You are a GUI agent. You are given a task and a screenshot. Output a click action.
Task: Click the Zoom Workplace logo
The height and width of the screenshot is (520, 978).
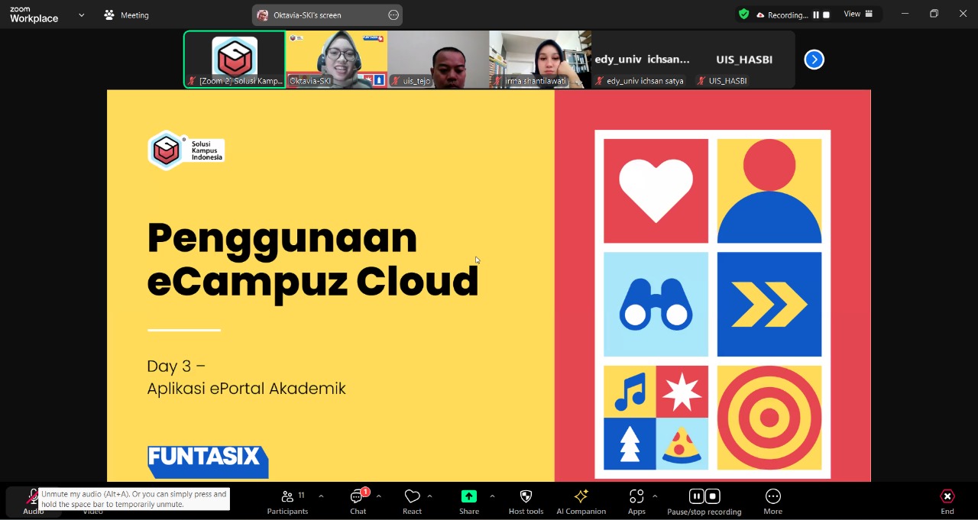tap(34, 15)
